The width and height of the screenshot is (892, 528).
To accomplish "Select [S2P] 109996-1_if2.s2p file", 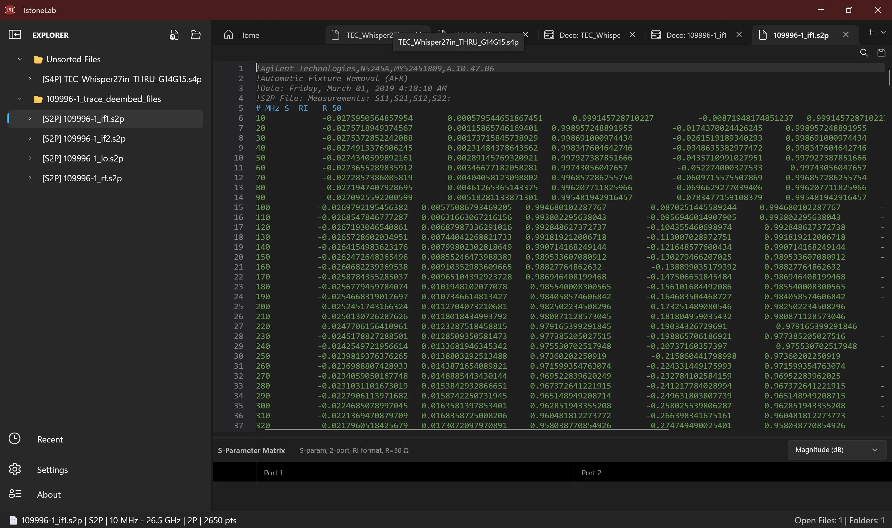I will [x=84, y=139].
